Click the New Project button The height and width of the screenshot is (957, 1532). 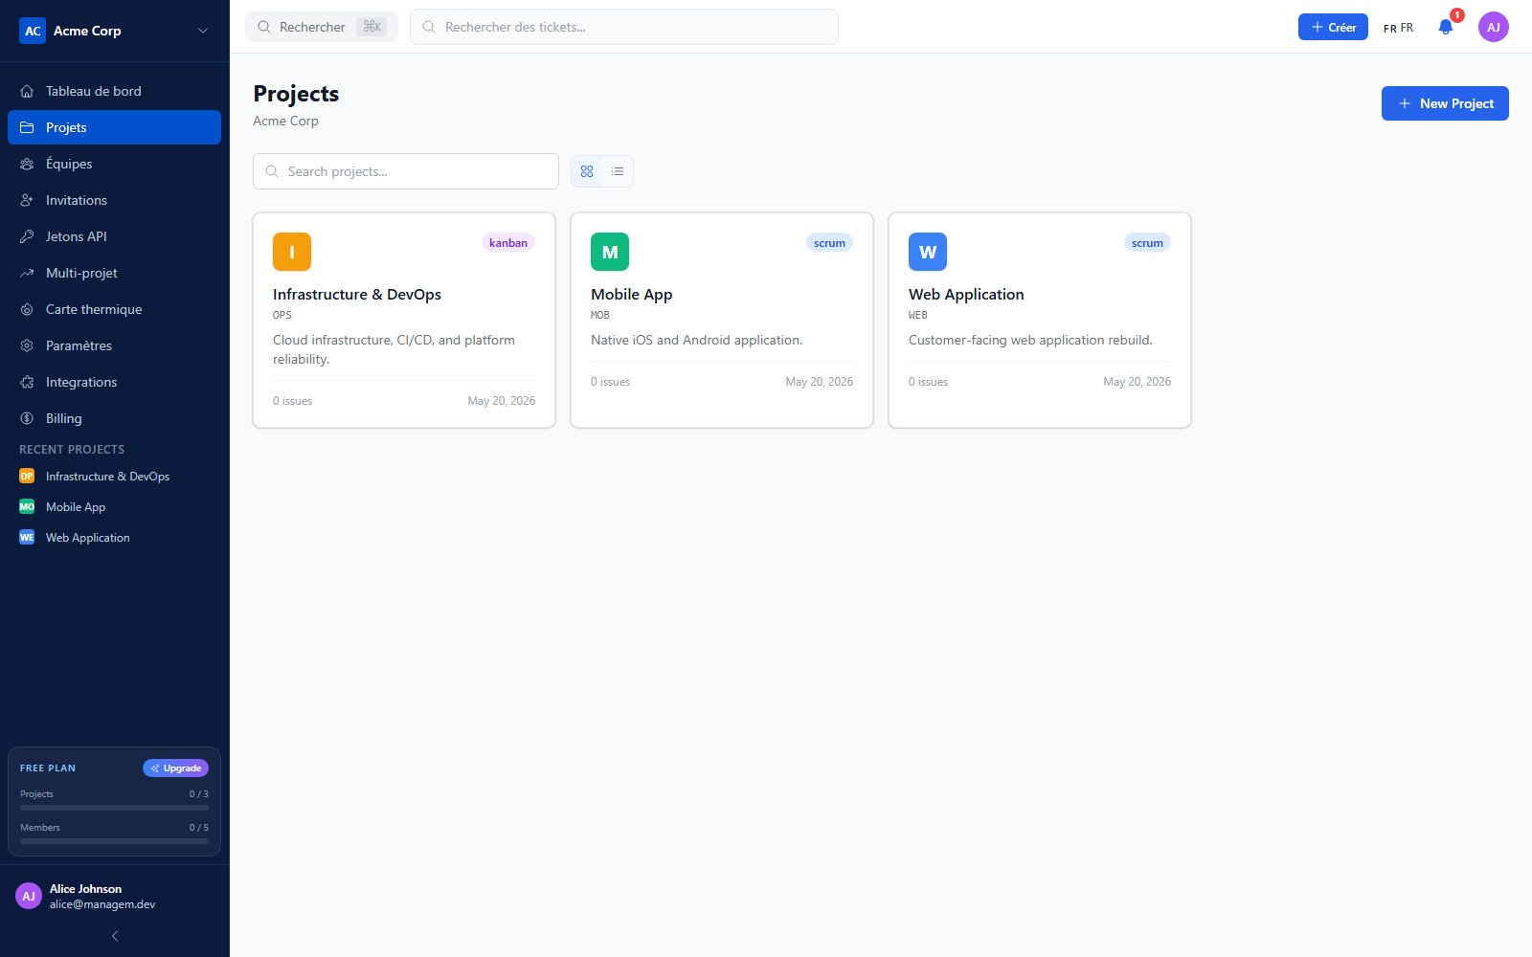pyautogui.click(x=1445, y=103)
